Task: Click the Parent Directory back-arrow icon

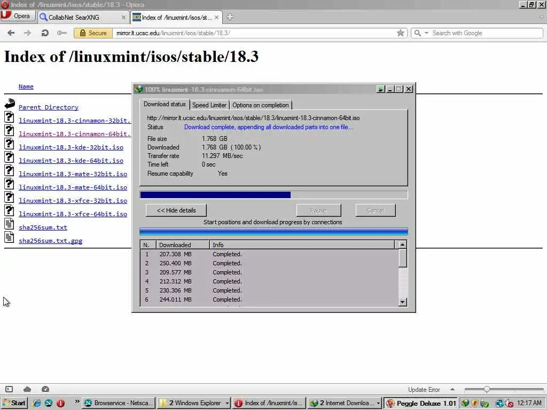Action: point(10,104)
